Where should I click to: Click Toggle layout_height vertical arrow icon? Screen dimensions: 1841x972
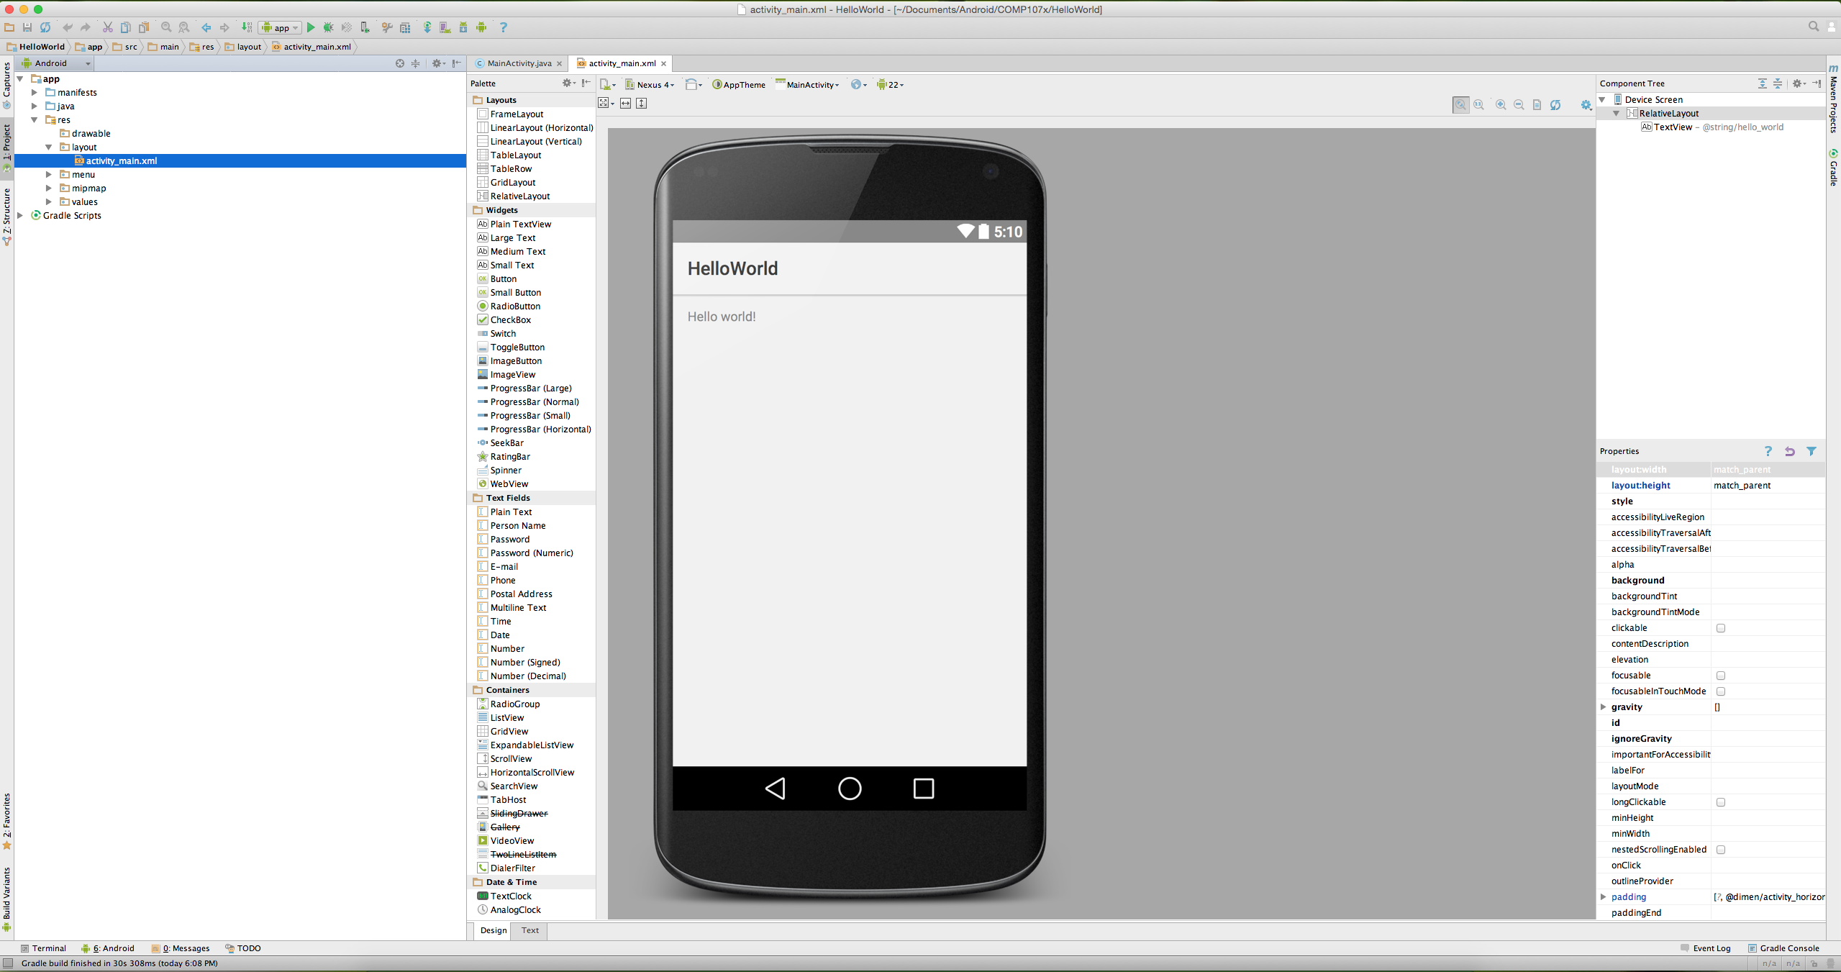pyautogui.click(x=642, y=104)
